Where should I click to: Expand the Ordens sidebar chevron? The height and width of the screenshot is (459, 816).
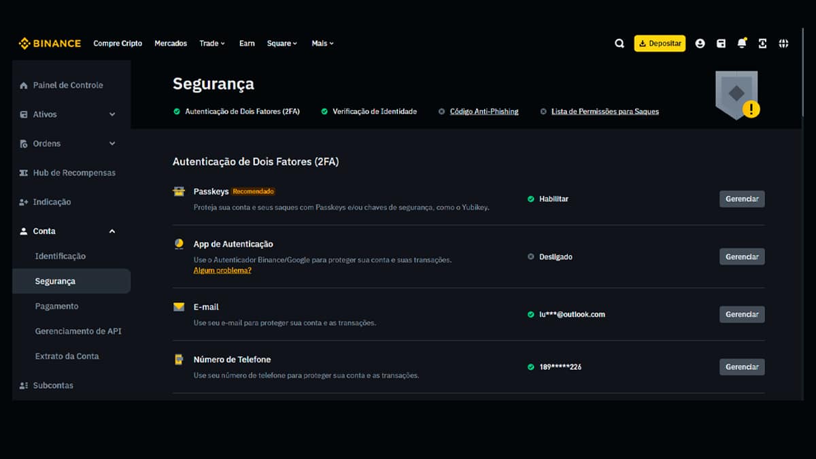[112, 144]
